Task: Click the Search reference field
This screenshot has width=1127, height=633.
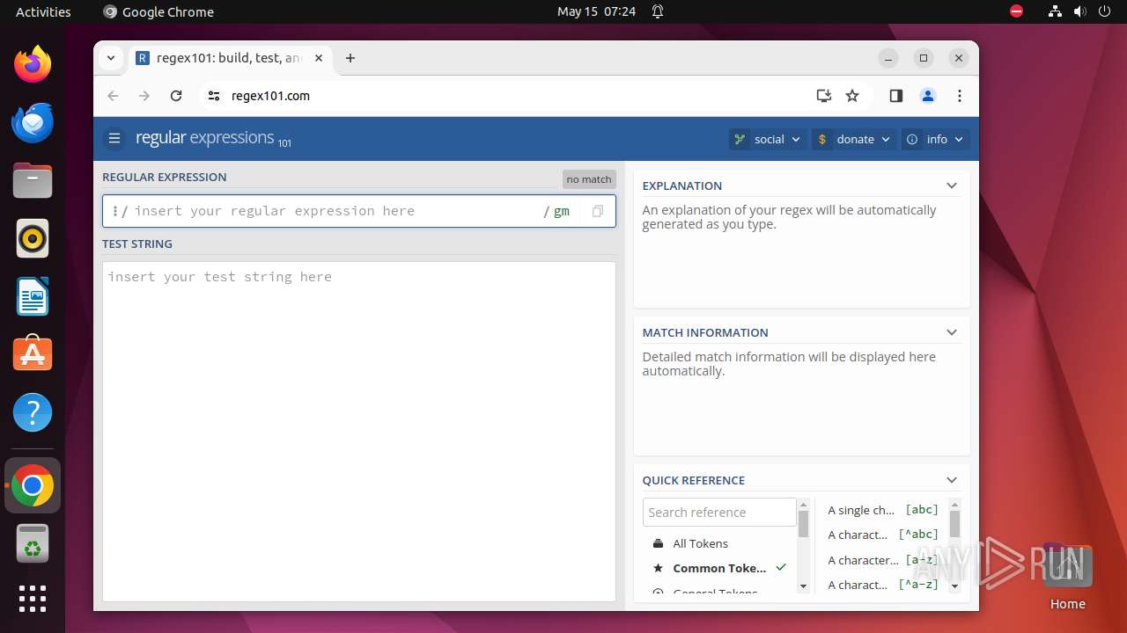Action: [x=719, y=512]
